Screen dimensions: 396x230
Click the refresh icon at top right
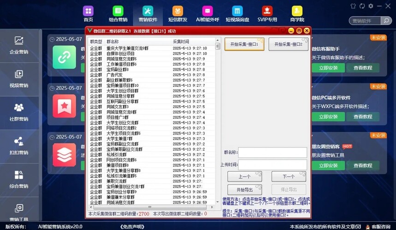362,6
